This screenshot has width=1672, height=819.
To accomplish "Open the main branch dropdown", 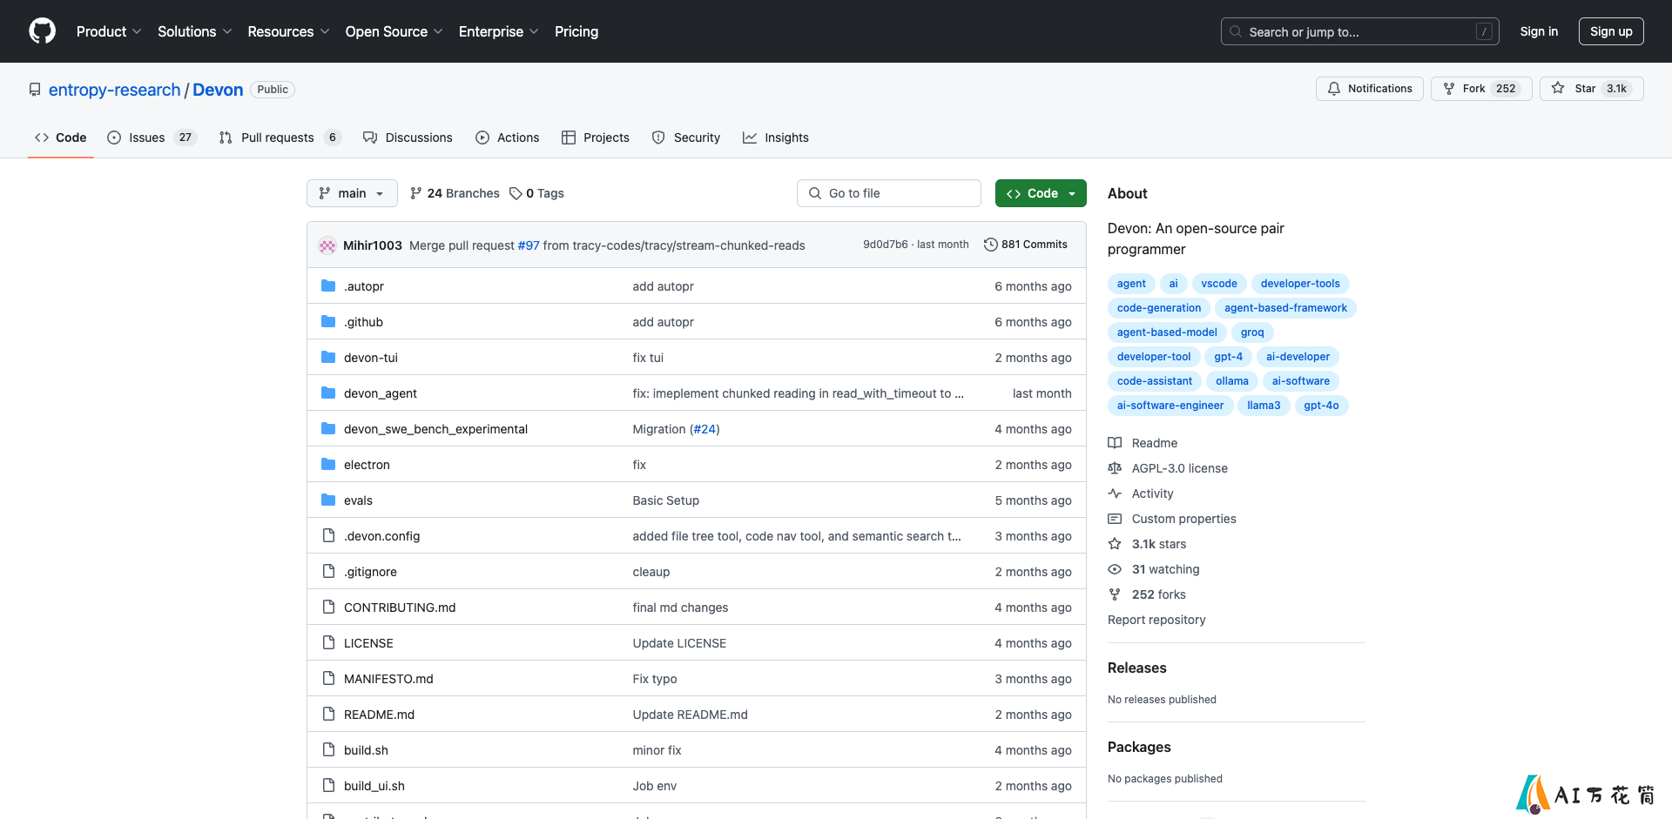I will 352,193.
